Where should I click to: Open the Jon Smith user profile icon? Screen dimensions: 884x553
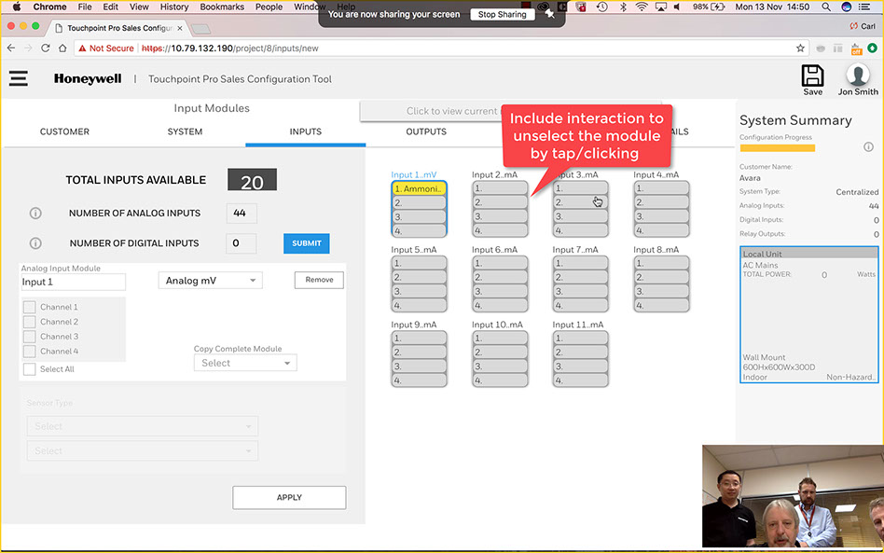click(858, 76)
